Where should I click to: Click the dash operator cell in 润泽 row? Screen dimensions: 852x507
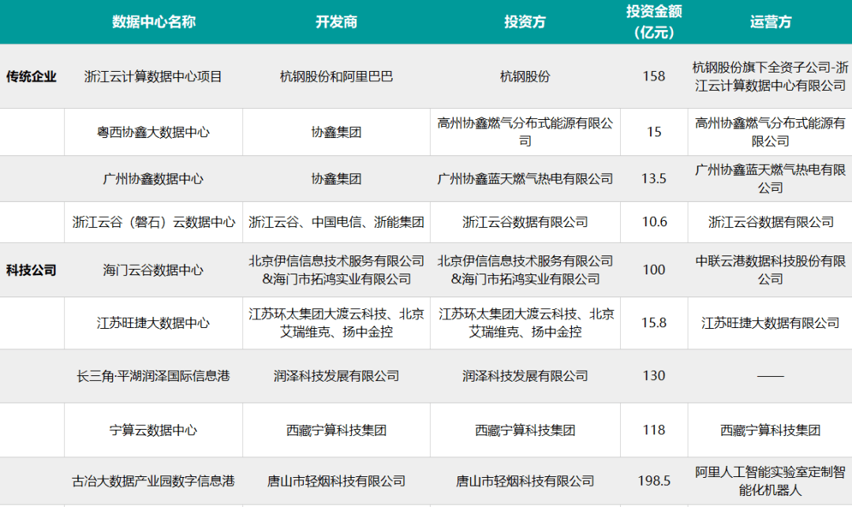(x=771, y=376)
